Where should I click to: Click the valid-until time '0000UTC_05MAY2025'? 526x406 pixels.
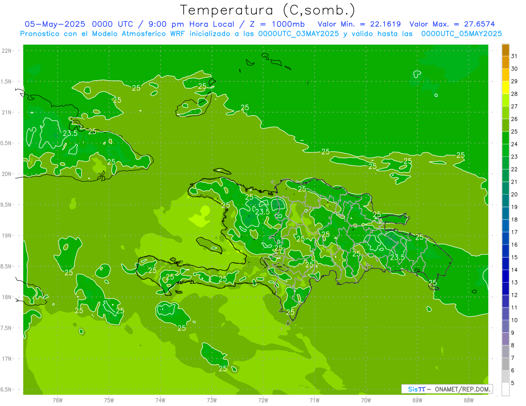[462, 33]
